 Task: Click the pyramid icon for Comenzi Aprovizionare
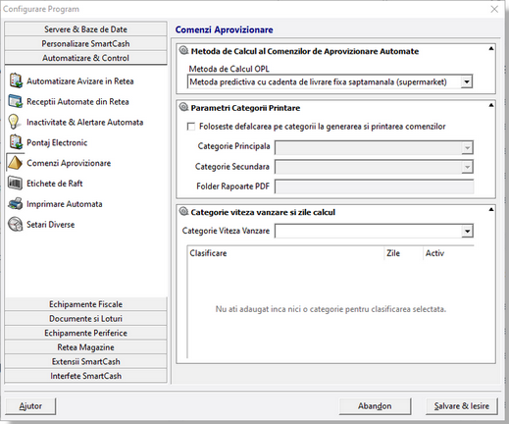click(15, 163)
